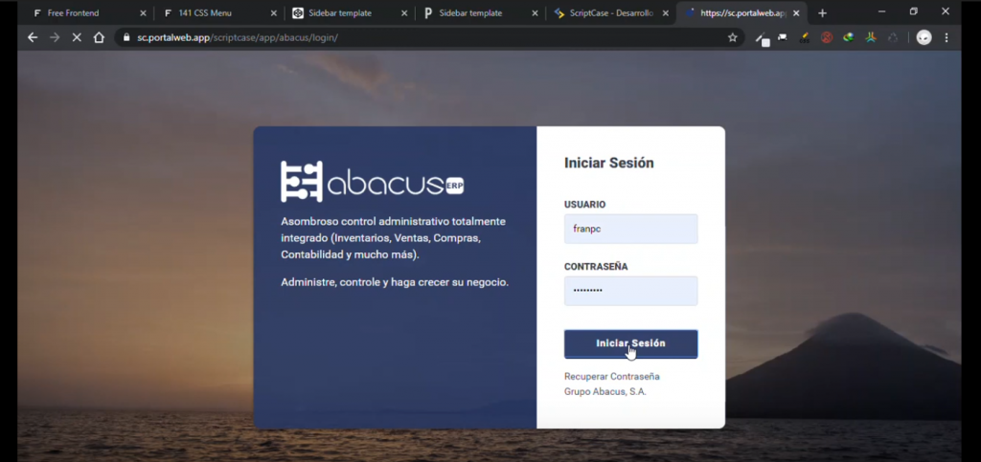This screenshot has width=981, height=462.
Task: Click the USUARIO label
Action: [x=585, y=204]
